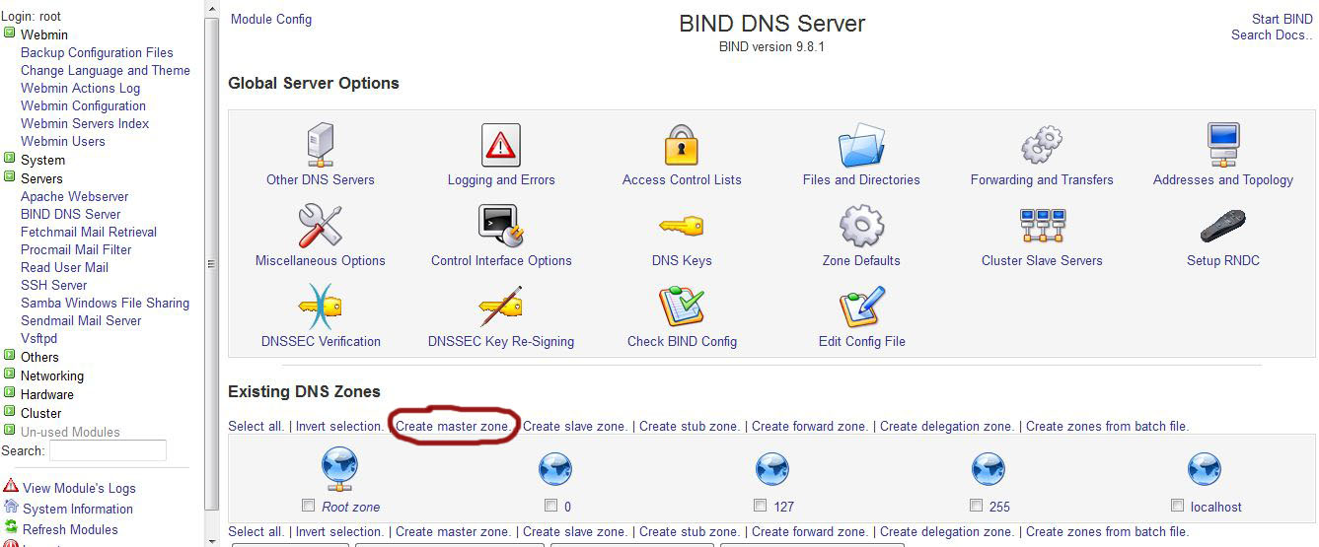1319x547 pixels.
Task: Collapse the Webmin category in sidebar
Action: 9,33
